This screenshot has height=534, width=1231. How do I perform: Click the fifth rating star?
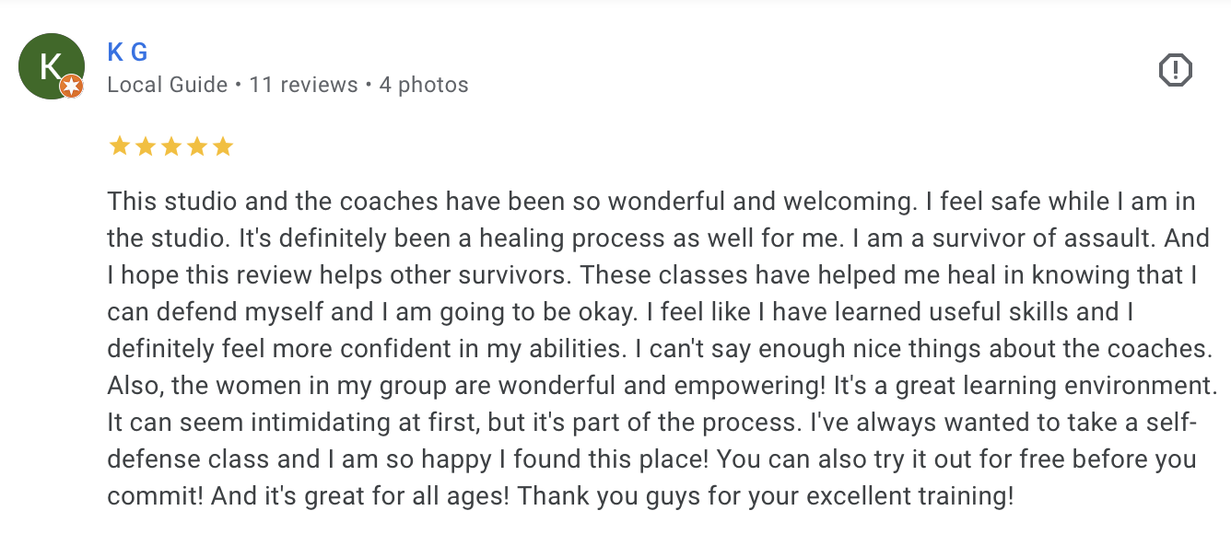(x=222, y=146)
